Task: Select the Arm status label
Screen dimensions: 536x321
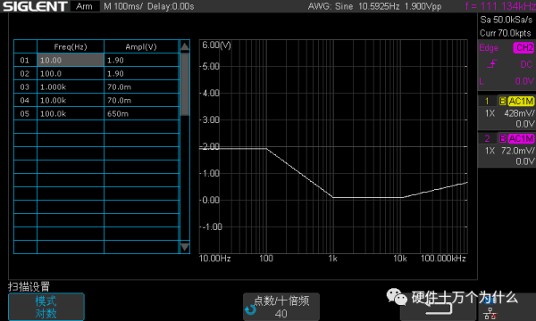Action: (x=85, y=6)
